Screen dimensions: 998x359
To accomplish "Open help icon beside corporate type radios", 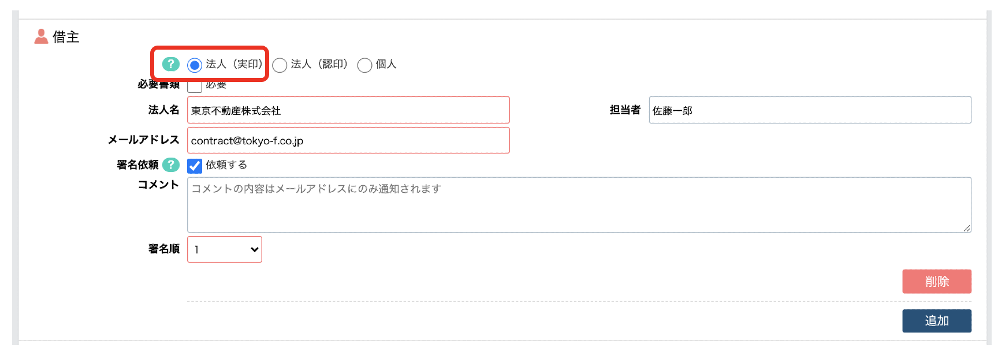I will [x=170, y=64].
